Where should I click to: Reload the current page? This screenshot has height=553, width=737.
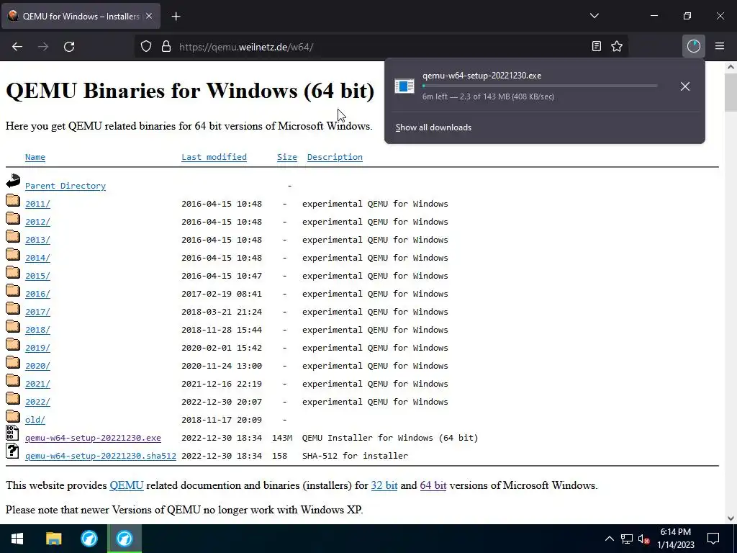69,47
